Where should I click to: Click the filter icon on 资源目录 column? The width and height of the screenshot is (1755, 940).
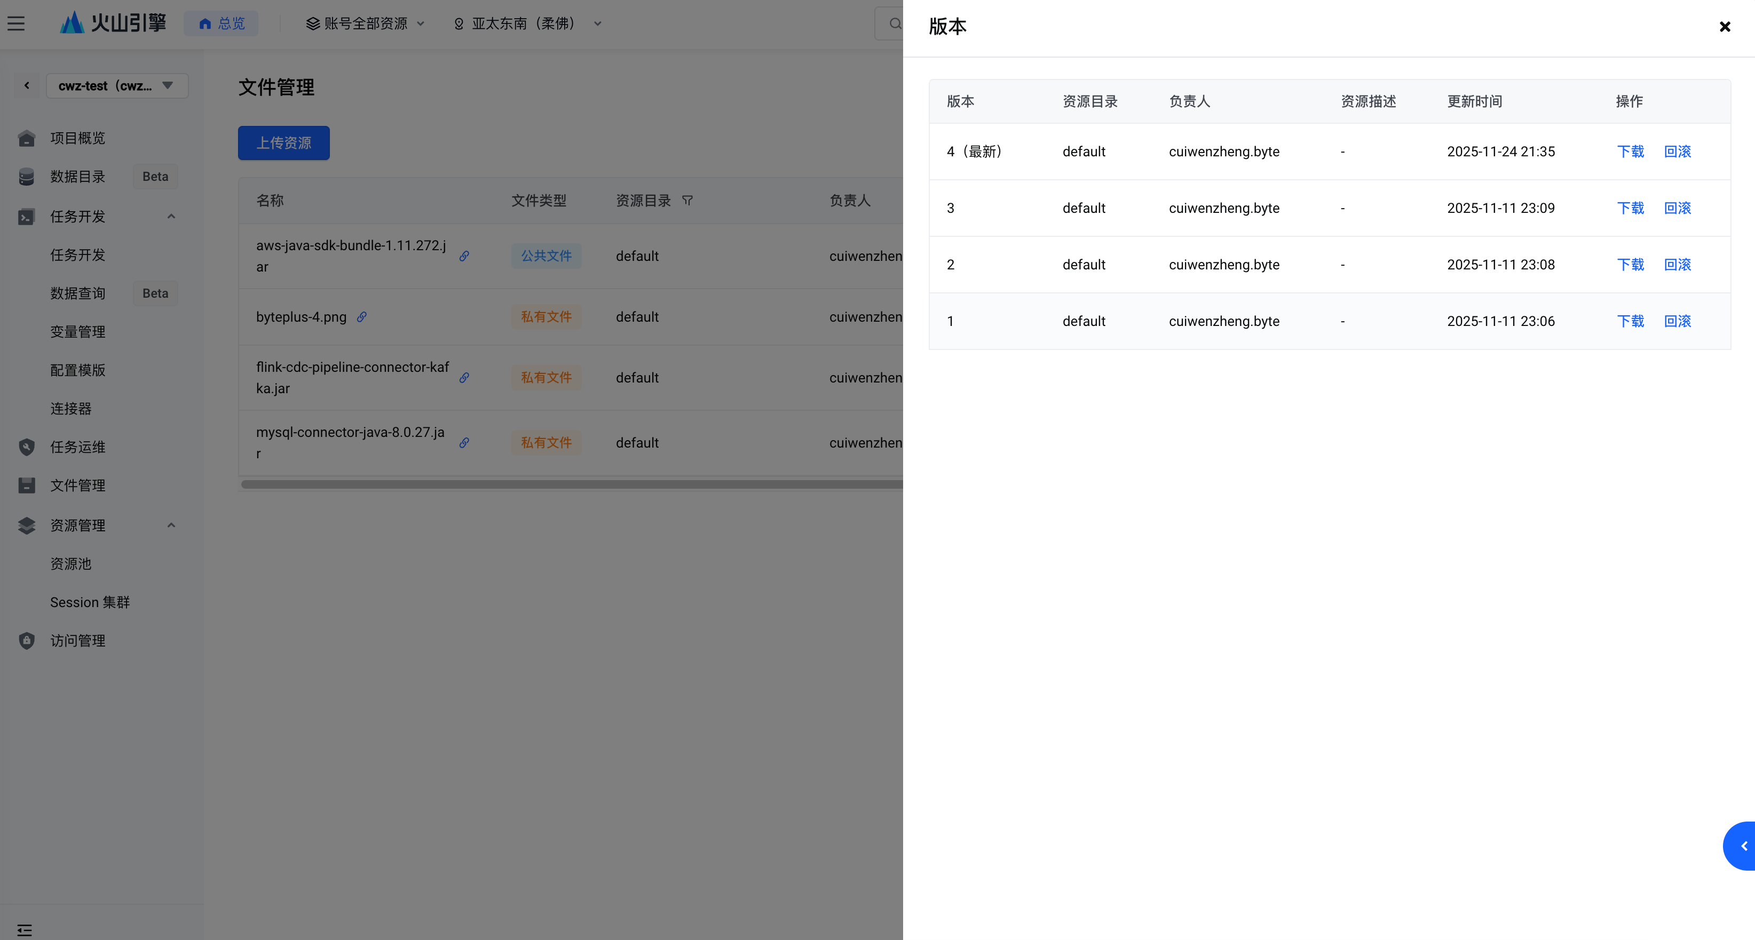[x=687, y=200]
